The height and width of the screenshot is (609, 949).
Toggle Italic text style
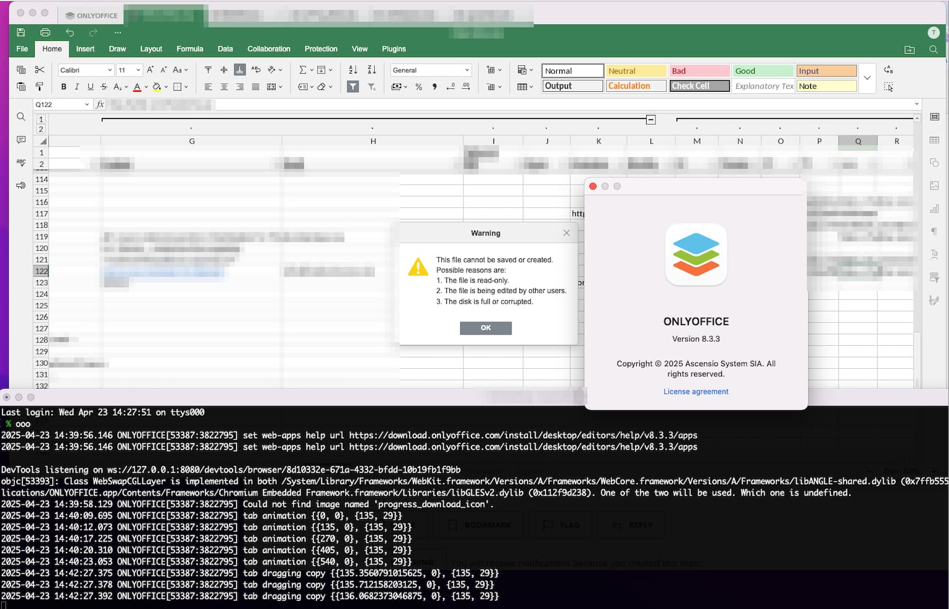pos(77,87)
